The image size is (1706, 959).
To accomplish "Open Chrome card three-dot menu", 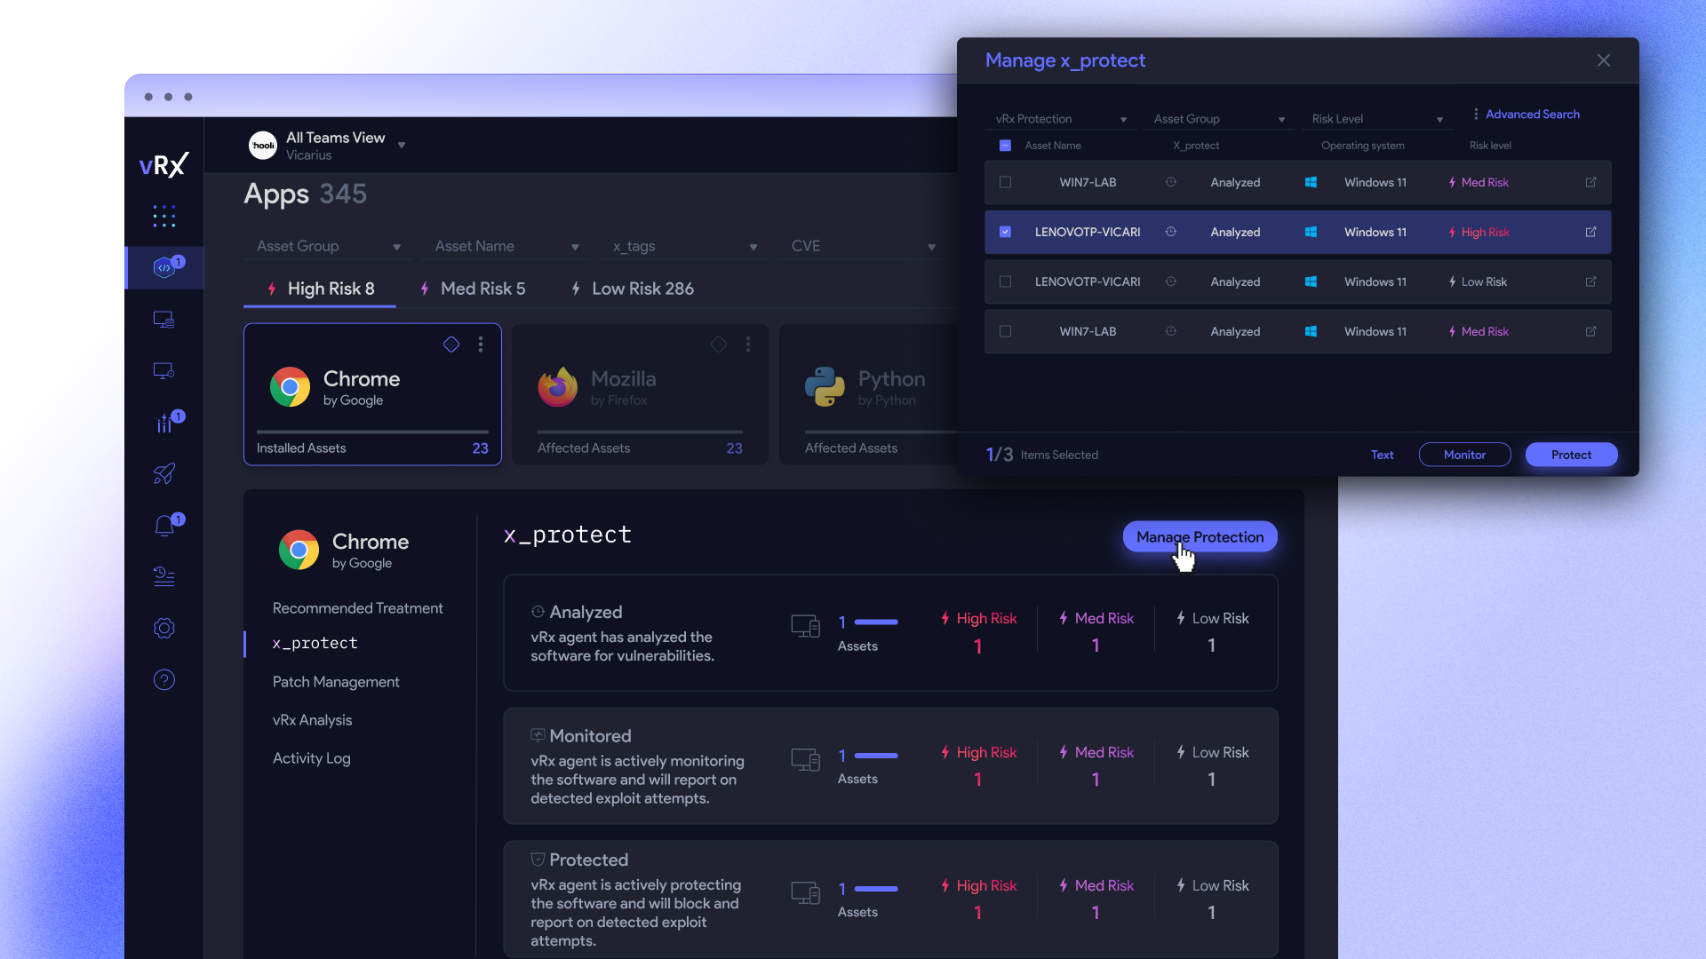I will click(481, 345).
